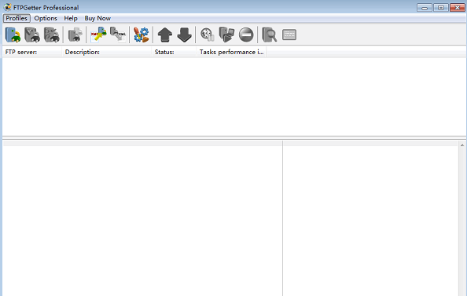Open settings with gears and brush icon
This screenshot has width=467, height=296.
click(x=142, y=35)
